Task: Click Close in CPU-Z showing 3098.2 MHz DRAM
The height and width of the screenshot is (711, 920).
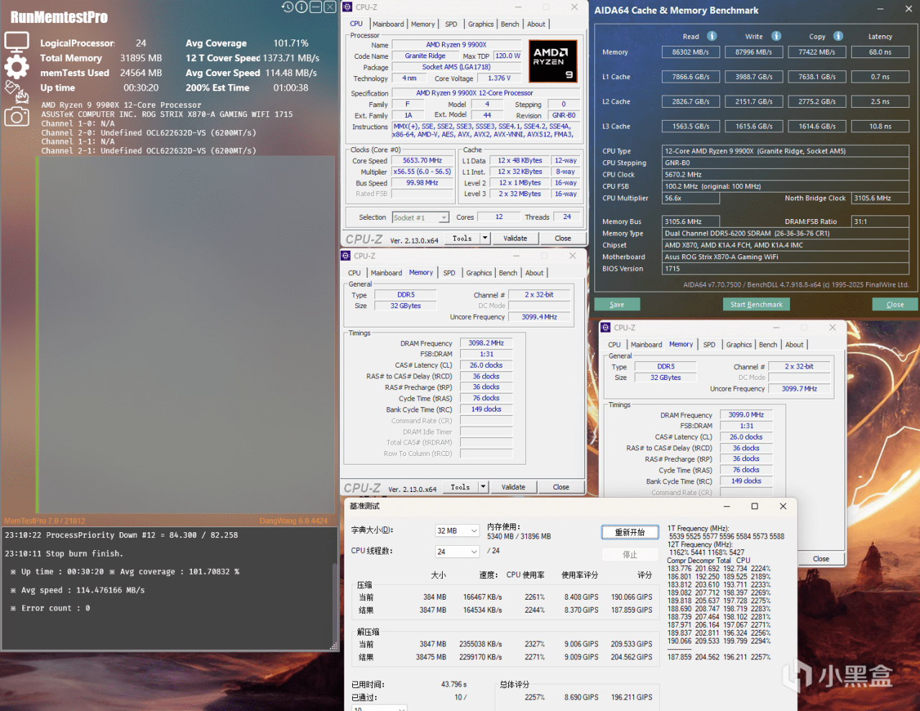Action: coord(561,487)
